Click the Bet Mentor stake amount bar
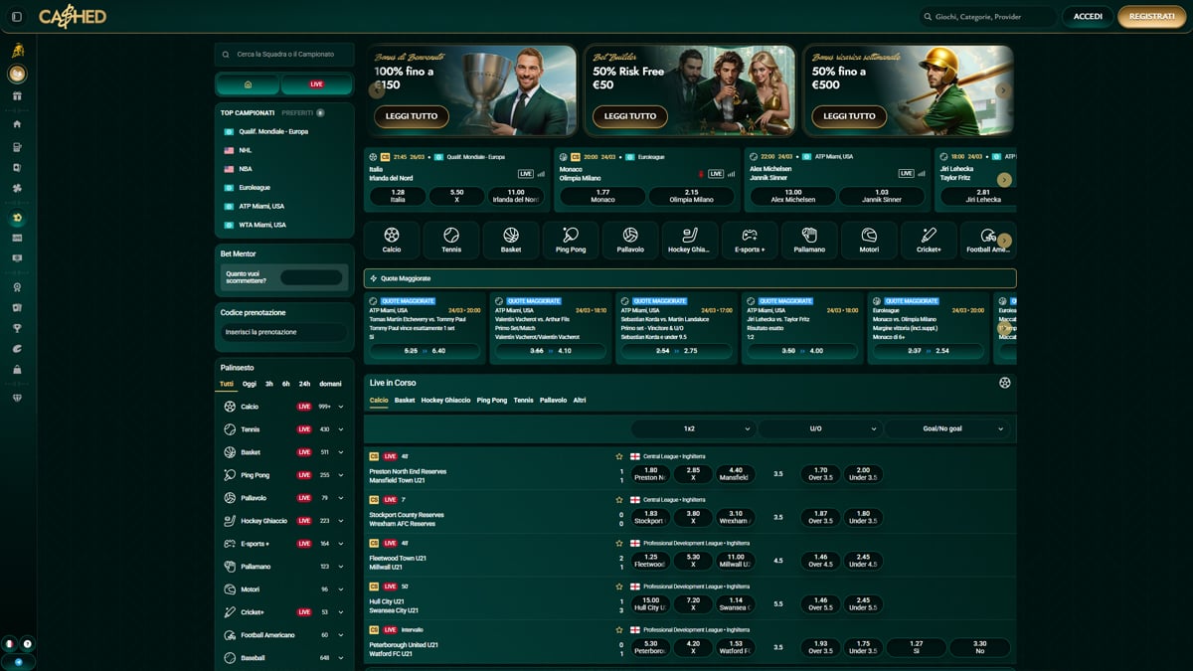The height and width of the screenshot is (671, 1193). [x=311, y=277]
